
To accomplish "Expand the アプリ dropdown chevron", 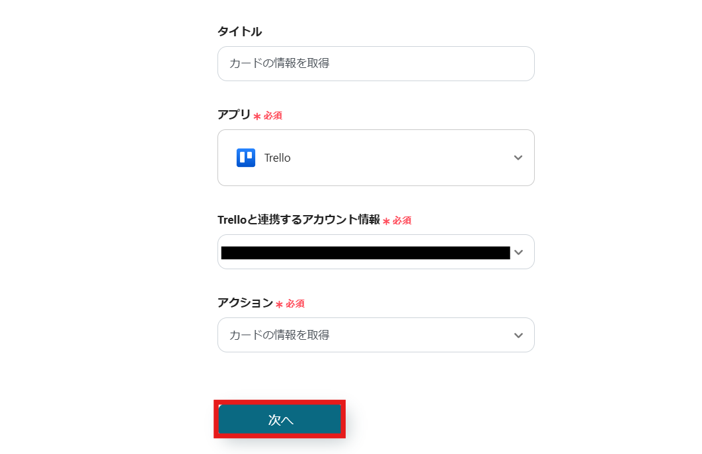I will pos(518,158).
